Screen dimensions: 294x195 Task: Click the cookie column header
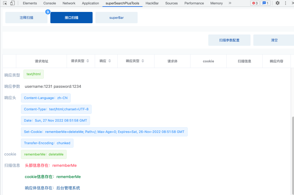point(208,61)
